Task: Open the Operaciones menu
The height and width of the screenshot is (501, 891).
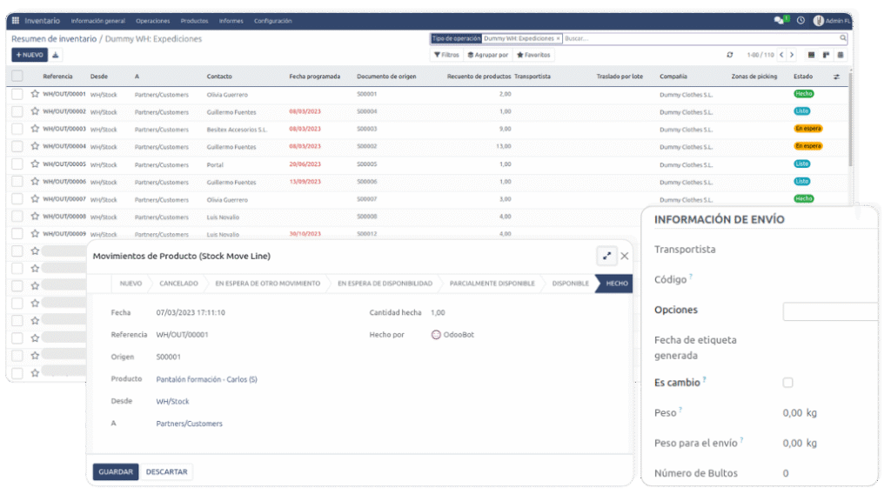Action: 153,21
